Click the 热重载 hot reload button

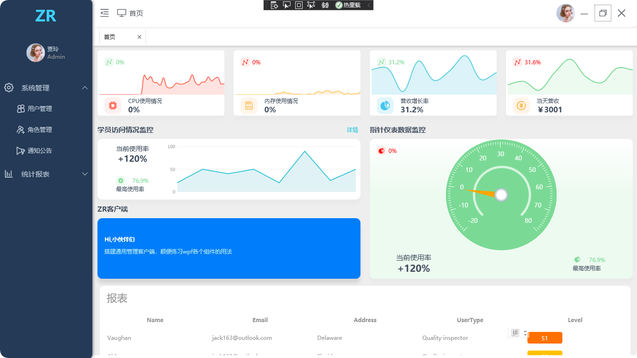(348, 5)
